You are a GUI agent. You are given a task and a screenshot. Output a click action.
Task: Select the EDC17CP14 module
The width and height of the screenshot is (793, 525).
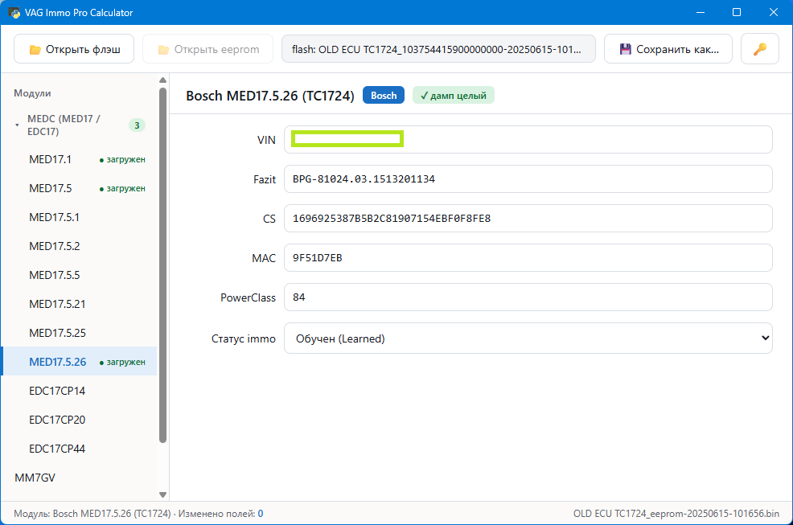pyautogui.click(x=80, y=391)
